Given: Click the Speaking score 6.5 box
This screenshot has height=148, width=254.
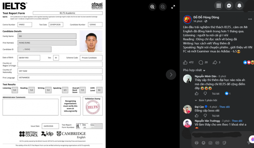Looking at the screenshot, I should point(65,90).
